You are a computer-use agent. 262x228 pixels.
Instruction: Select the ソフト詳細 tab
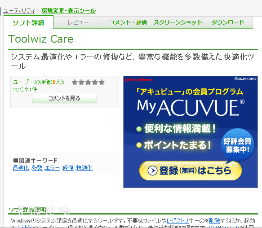tap(28, 22)
